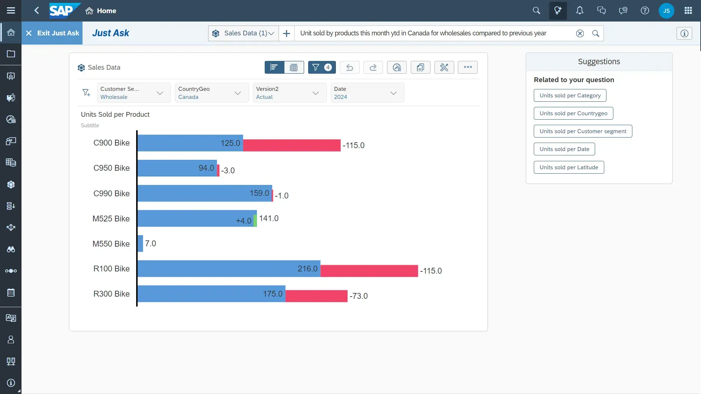Open the edit tools icon
This screenshot has width=701, height=394.
tap(444, 67)
